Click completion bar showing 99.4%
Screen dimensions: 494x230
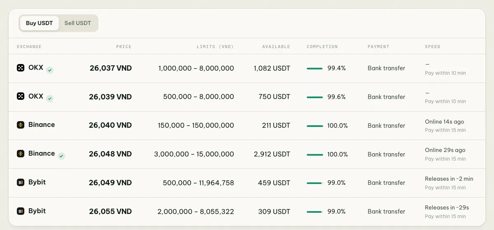click(315, 69)
